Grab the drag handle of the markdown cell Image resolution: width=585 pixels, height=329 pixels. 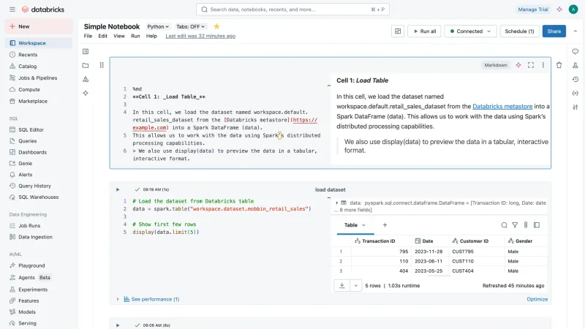[x=102, y=65]
